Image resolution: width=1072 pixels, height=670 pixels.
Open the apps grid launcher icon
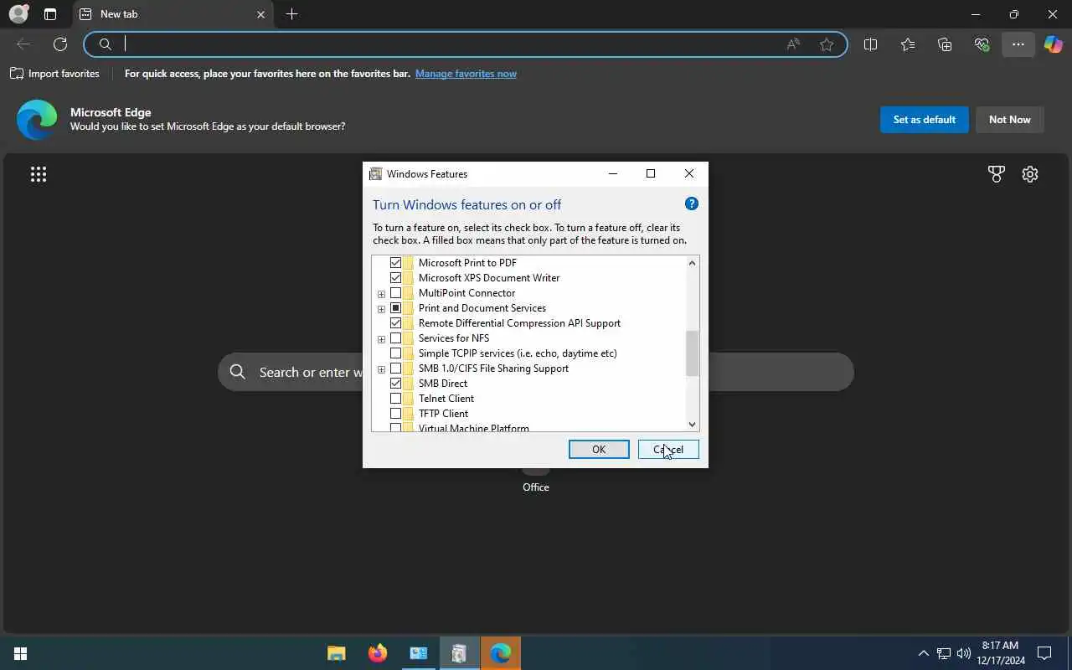point(39,174)
